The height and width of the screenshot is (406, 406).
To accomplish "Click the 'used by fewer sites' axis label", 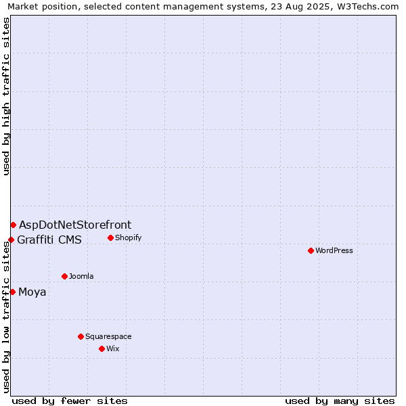I will pos(70,401).
